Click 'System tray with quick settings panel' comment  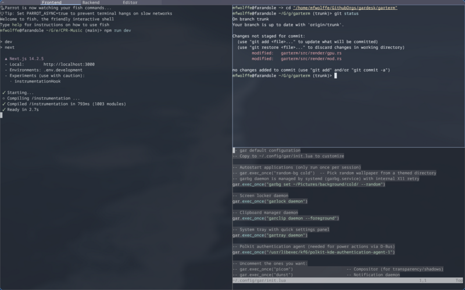281,230
